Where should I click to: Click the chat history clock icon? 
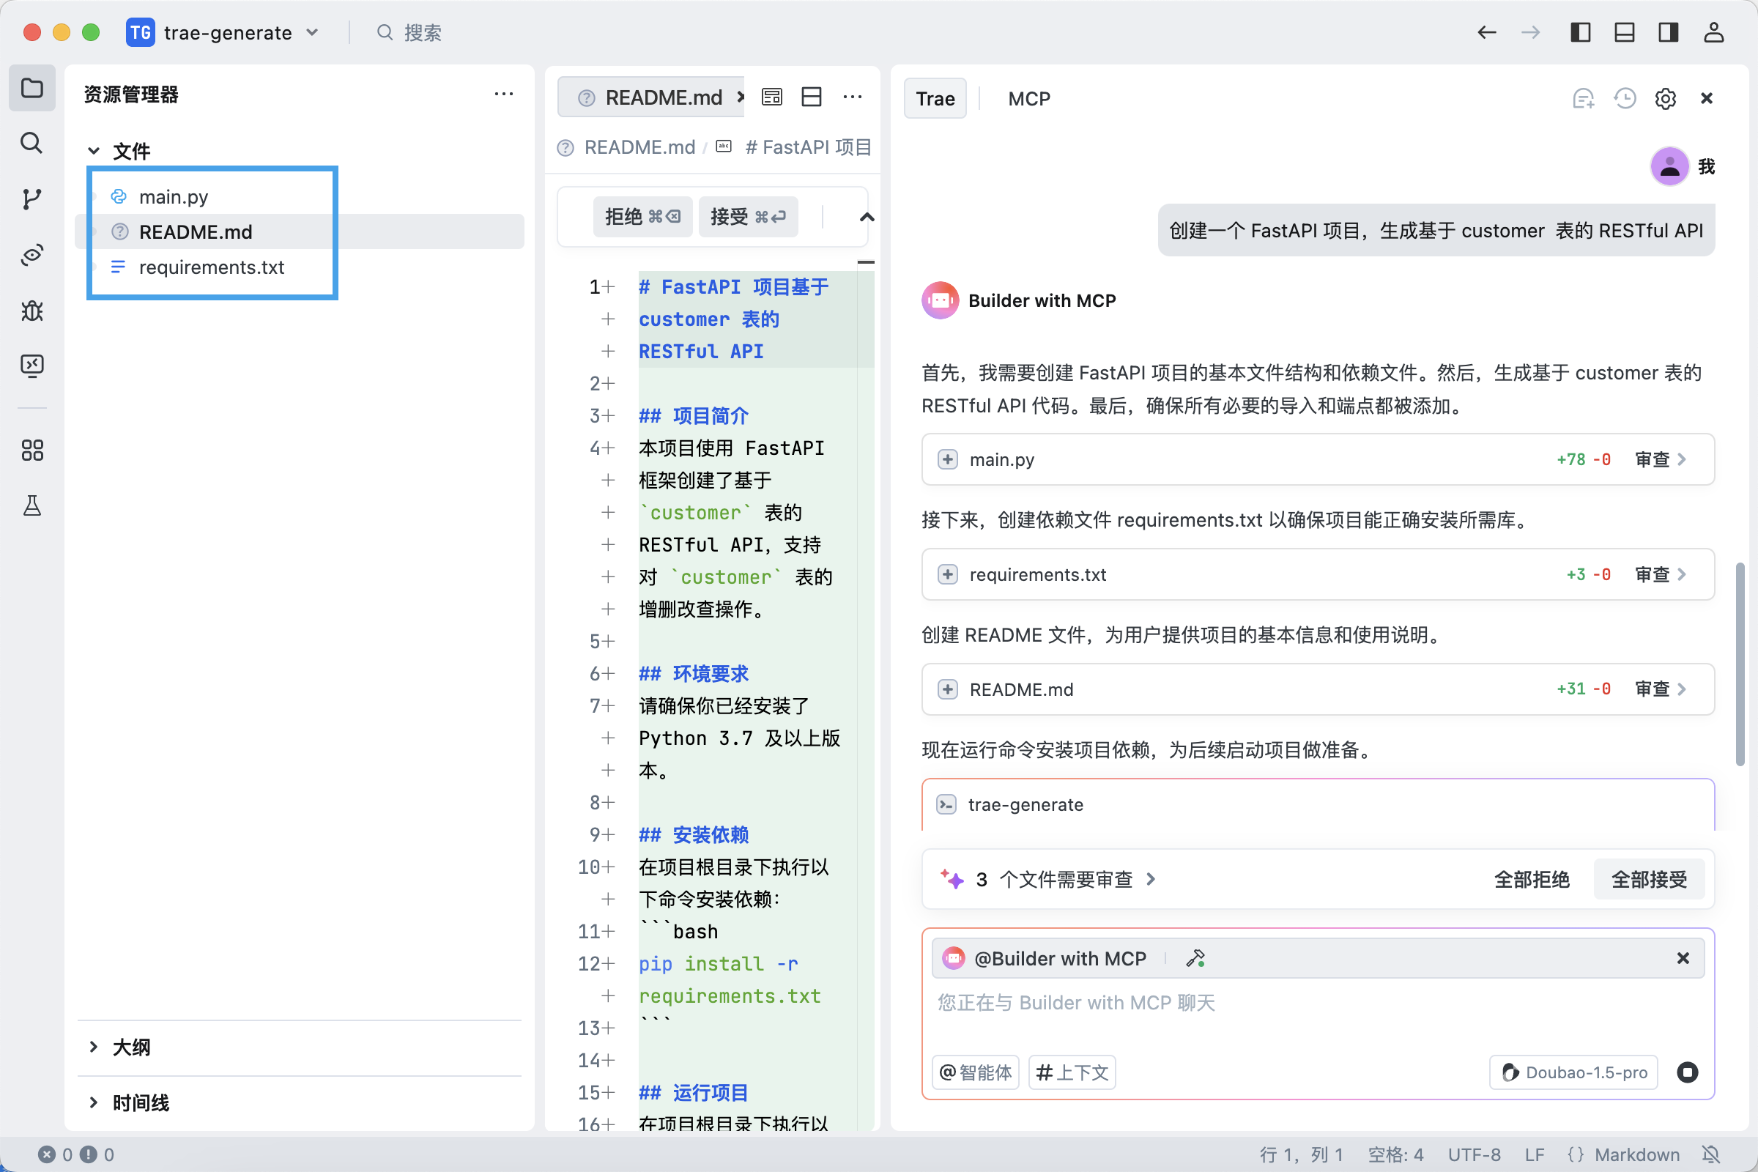1624,99
